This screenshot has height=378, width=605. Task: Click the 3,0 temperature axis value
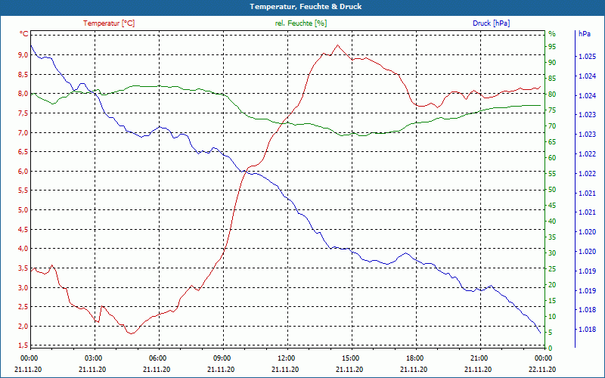coord(23,287)
